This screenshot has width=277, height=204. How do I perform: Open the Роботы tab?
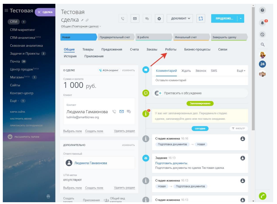pos(171,50)
